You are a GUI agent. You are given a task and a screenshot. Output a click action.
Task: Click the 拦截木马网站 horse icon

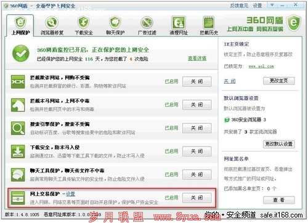(x=18, y=105)
